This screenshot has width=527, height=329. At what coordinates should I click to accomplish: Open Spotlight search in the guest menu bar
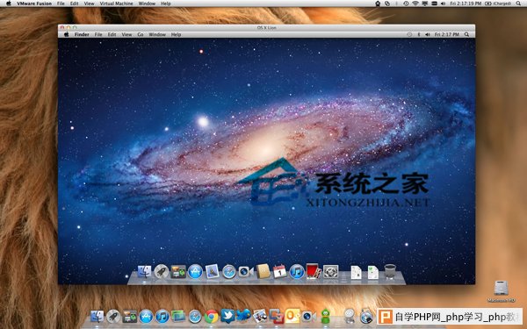coord(466,34)
